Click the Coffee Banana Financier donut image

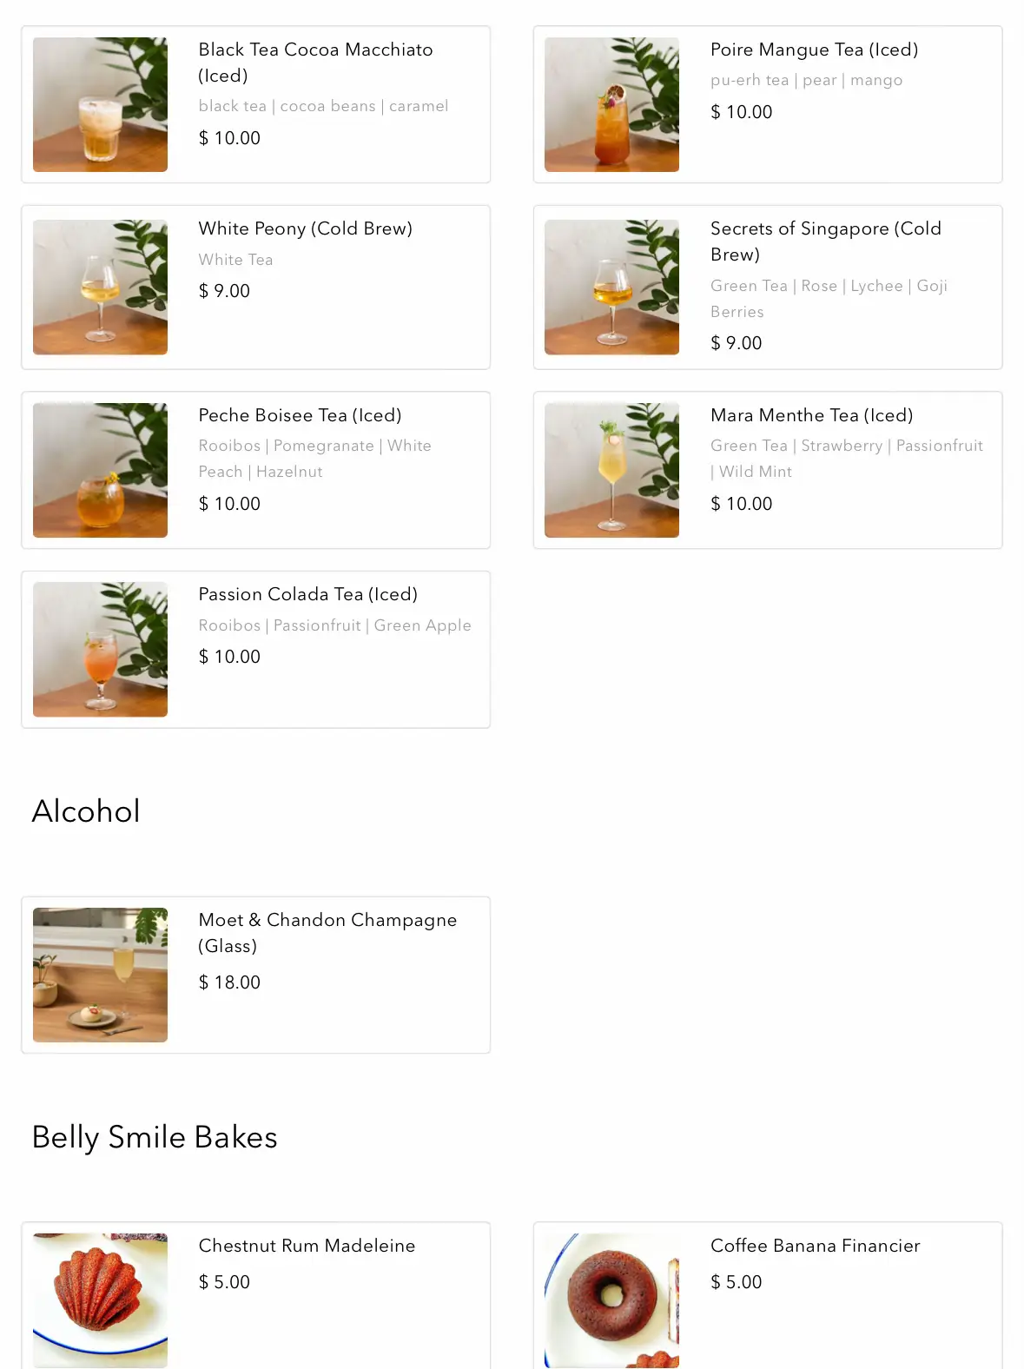pyautogui.click(x=611, y=1300)
